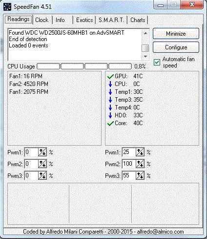Minimize the SpeedFan window from title bar
This screenshot has width=207, height=239.
(161, 5)
